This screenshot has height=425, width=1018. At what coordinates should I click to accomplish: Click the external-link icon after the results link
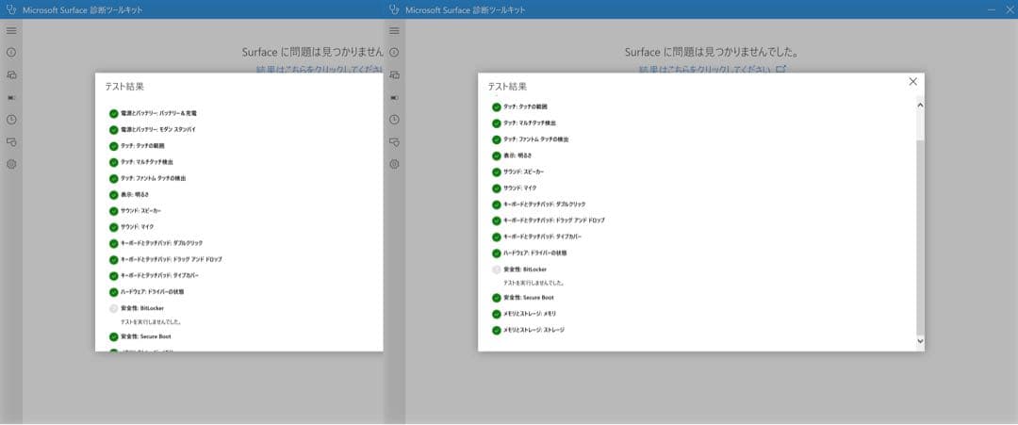pos(781,69)
